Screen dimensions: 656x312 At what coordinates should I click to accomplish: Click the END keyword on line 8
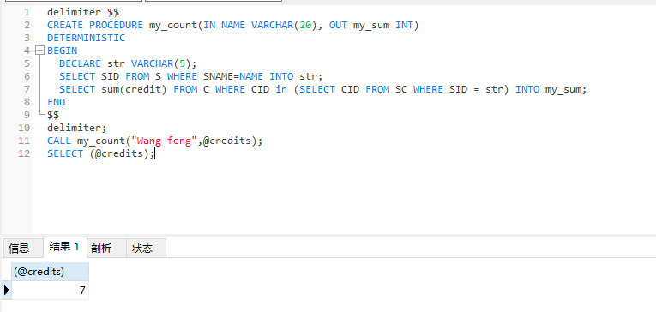[x=56, y=102]
